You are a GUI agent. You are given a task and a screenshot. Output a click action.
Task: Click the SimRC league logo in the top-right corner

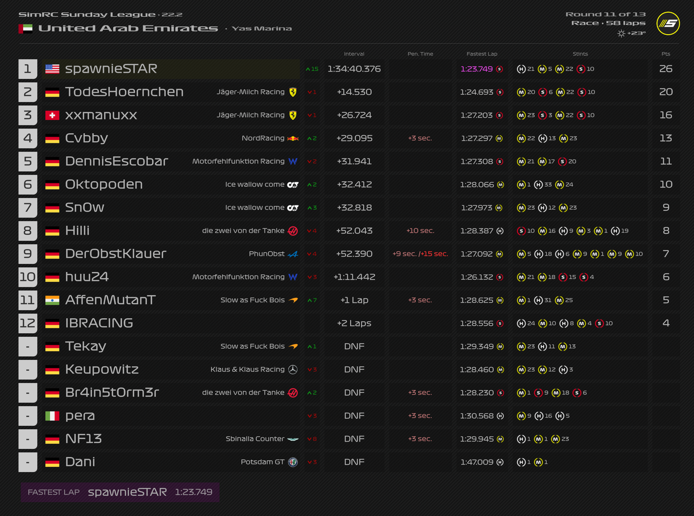[668, 23]
